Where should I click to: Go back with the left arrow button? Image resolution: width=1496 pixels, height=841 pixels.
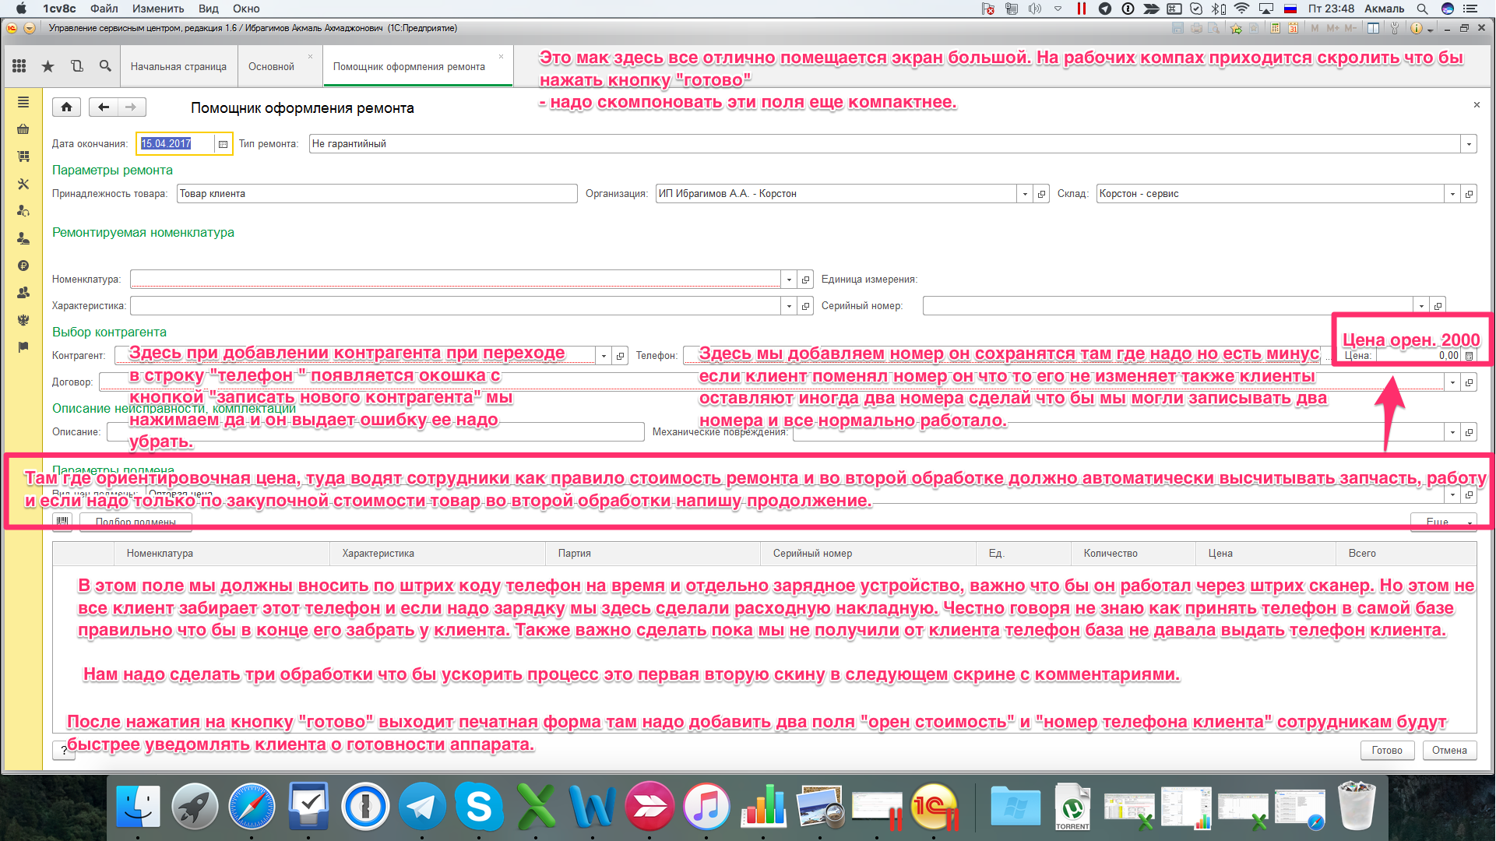(104, 107)
